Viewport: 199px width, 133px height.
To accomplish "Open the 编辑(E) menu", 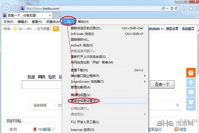I will coord(22,22).
